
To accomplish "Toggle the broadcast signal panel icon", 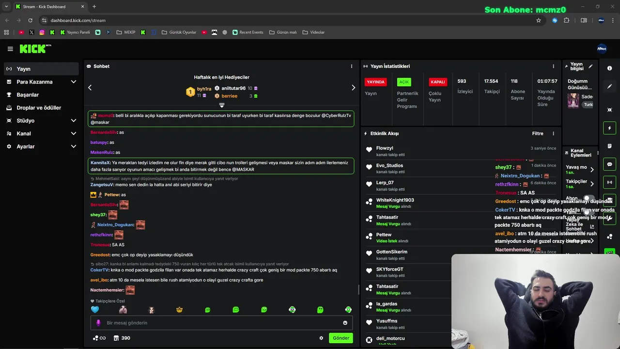I will pos(609,182).
